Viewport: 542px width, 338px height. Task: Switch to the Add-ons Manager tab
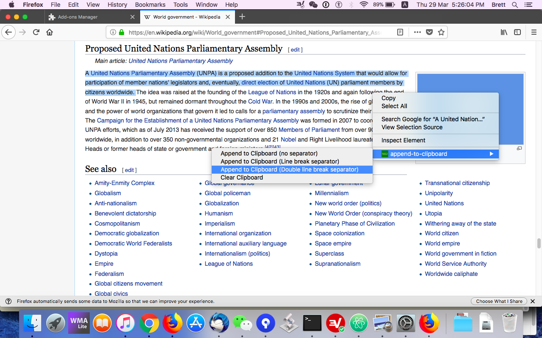tap(91, 17)
